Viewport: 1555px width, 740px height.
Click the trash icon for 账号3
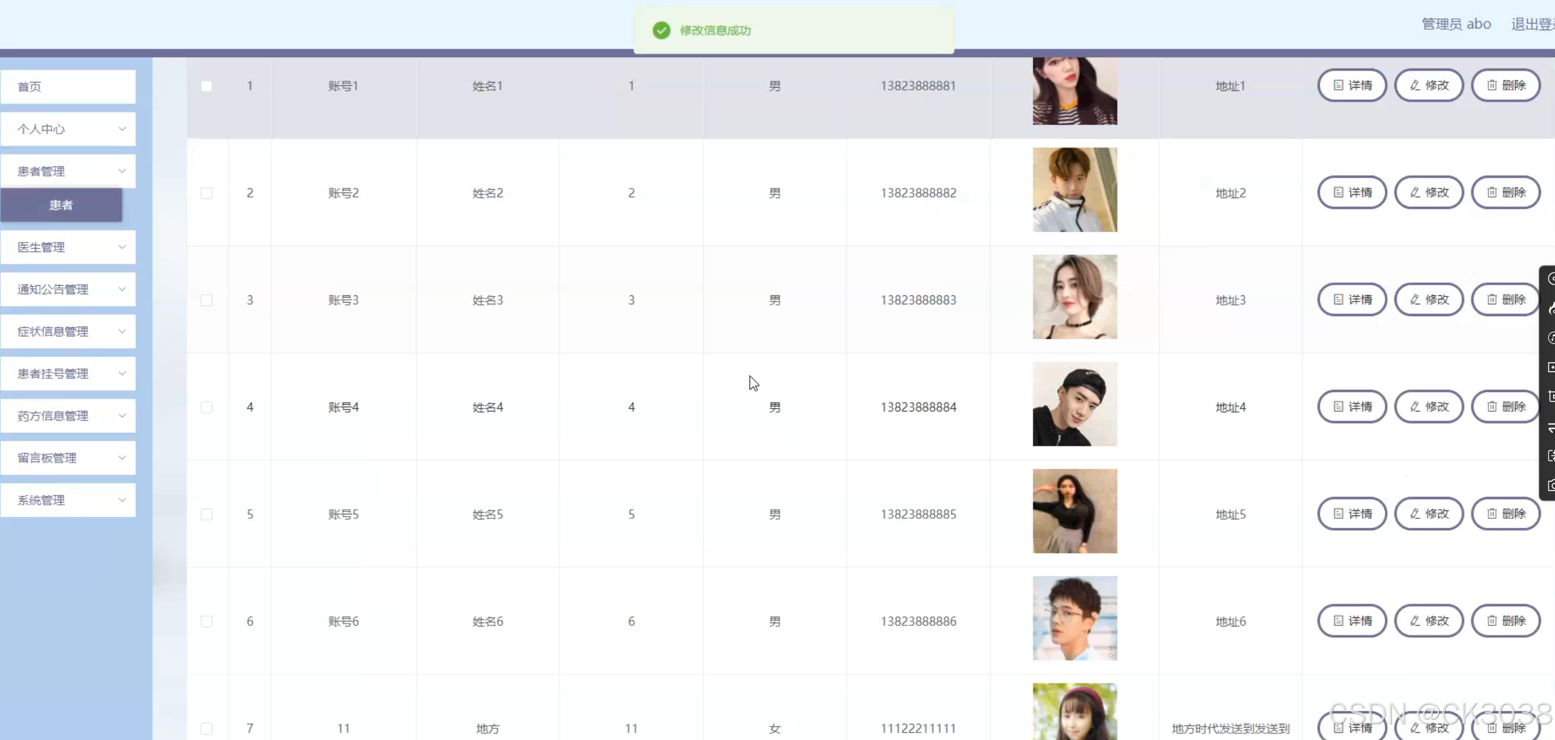(x=1492, y=299)
